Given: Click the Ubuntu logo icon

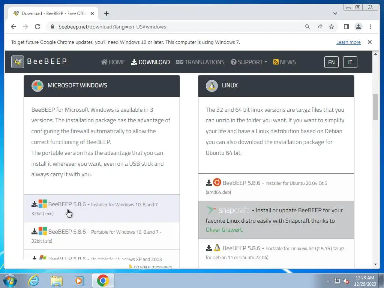Looking at the screenshot, I should [x=217, y=183].
